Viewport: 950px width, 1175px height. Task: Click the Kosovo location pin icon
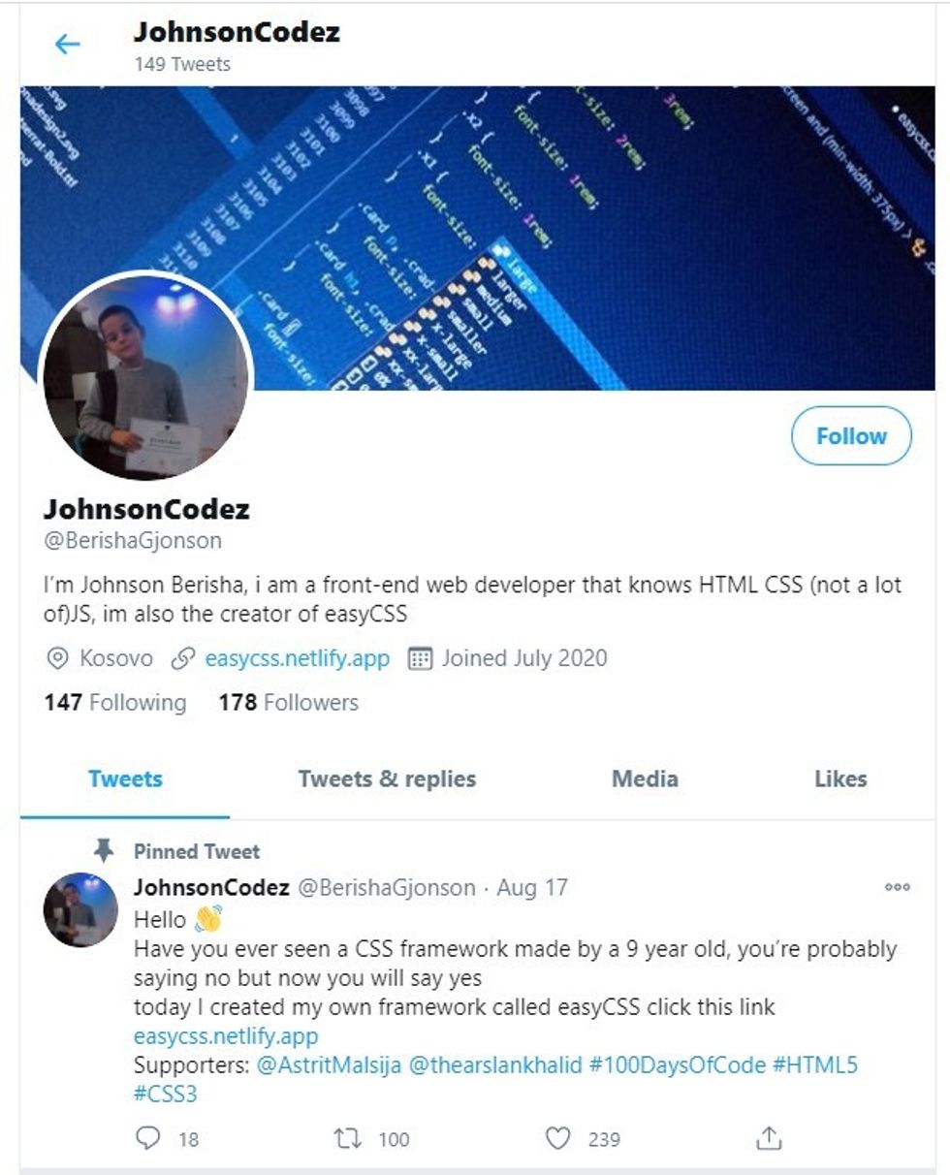tap(57, 659)
